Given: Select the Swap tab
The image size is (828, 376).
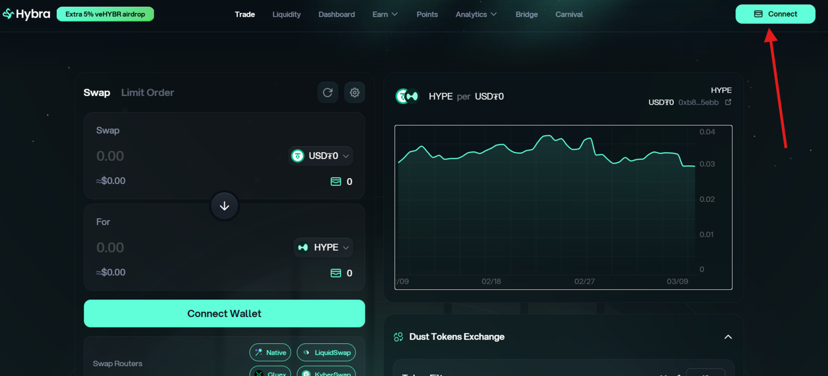Looking at the screenshot, I should coord(97,93).
